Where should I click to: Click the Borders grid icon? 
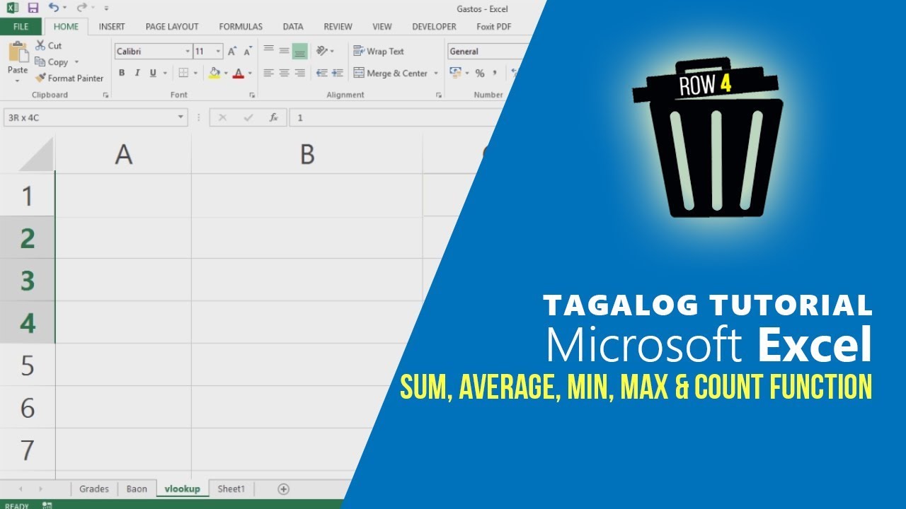point(183,73)
